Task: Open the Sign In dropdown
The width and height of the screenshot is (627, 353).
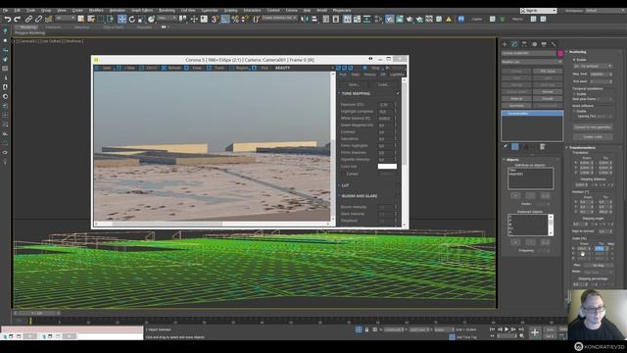Action: tap(538, 11)
